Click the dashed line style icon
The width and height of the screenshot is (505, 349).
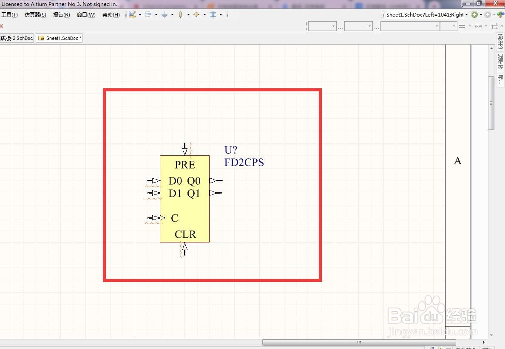point(479,26)
